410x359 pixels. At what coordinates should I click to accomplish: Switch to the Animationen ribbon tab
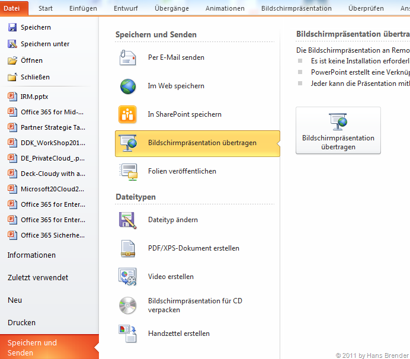(225, 9)
